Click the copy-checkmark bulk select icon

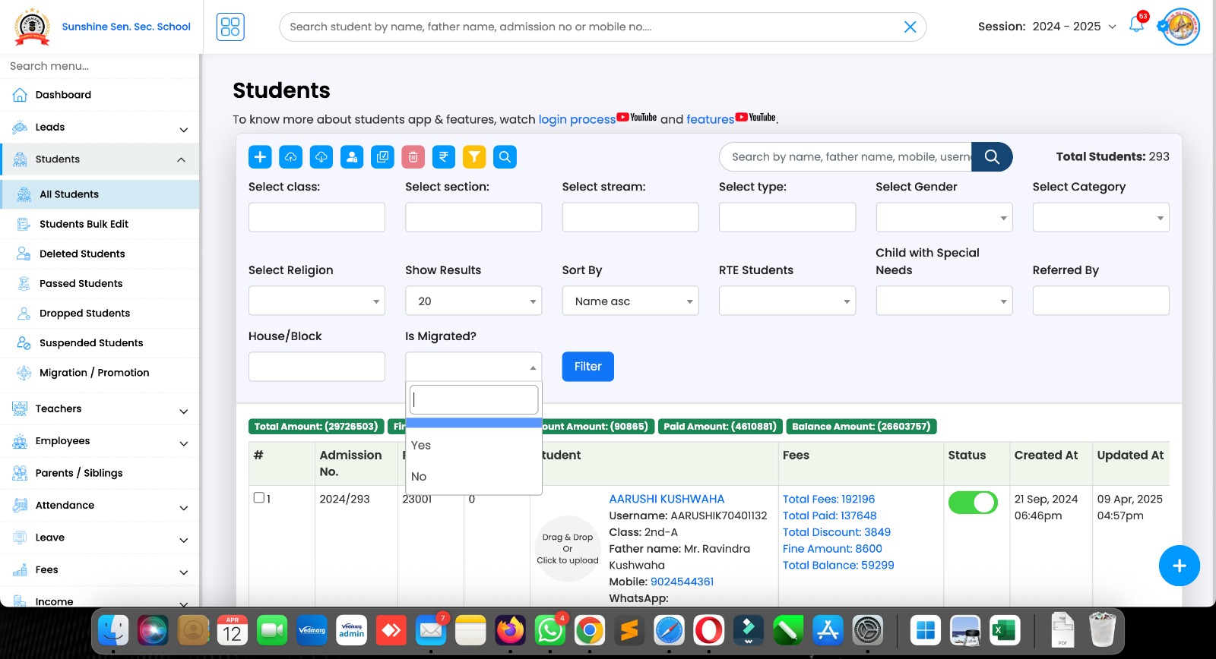coord(382,157)
